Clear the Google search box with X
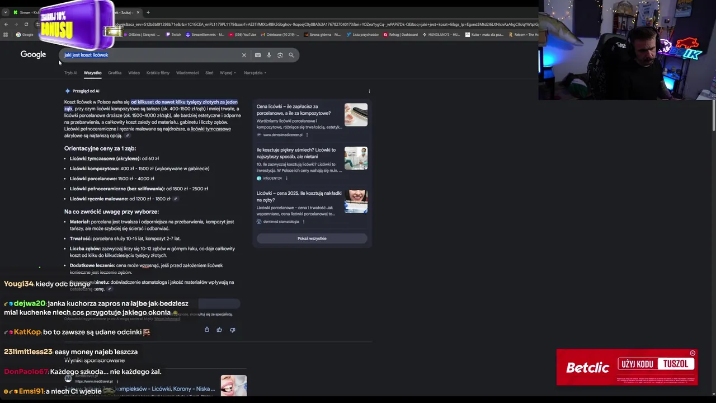Screen dimensions: 716x403 pos(244,55)
